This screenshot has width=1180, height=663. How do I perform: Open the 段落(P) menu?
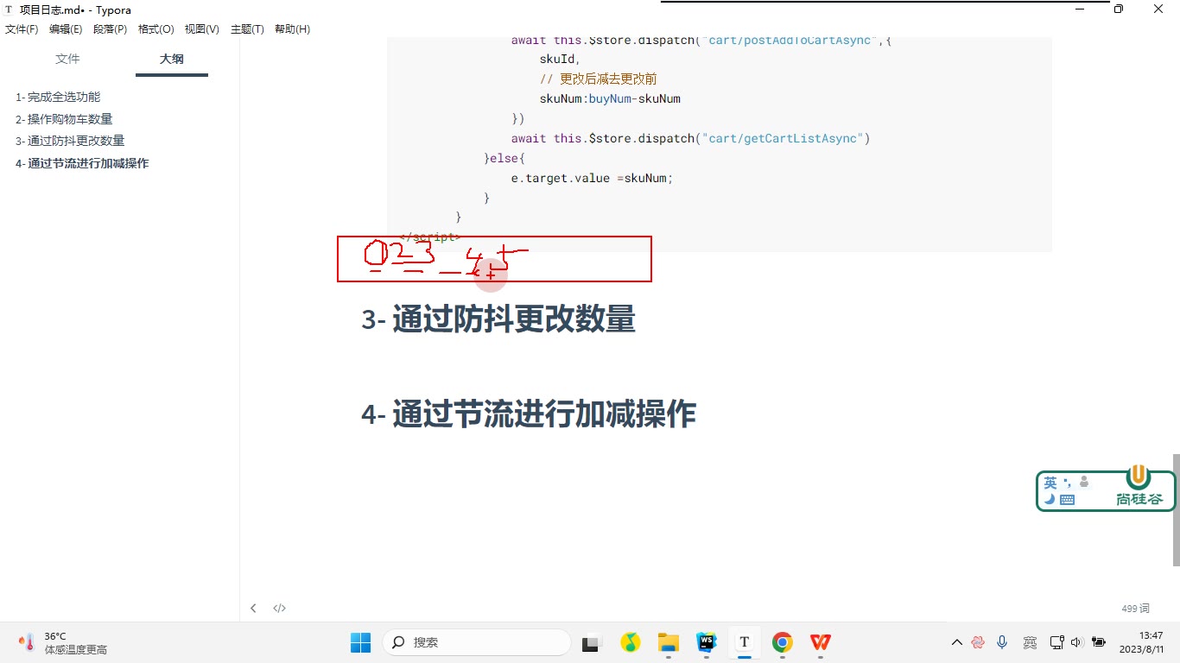[110, 29]
